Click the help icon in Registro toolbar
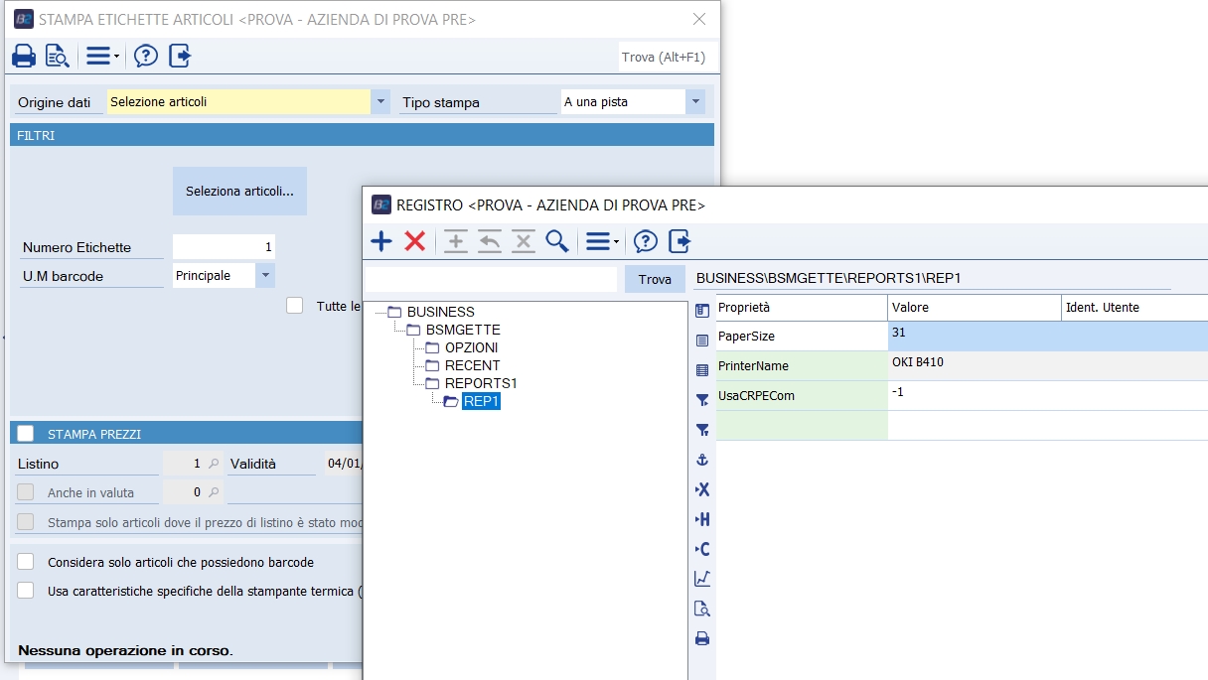The image size is (1208, 680). tap(646, 241)
